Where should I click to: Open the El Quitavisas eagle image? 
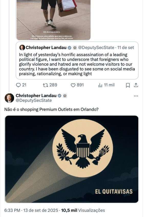[x=72, y=159]
